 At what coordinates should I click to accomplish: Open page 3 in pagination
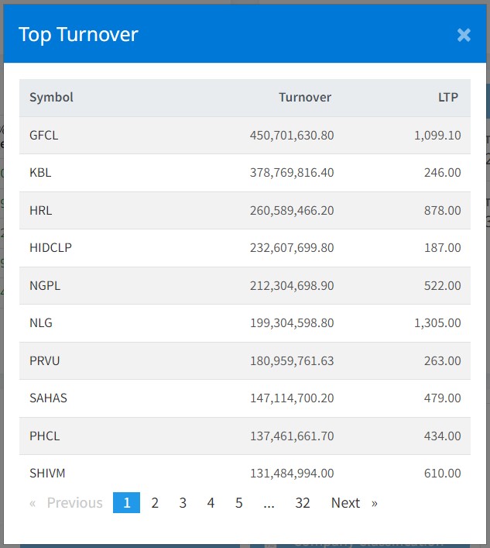tap(183, 503)
